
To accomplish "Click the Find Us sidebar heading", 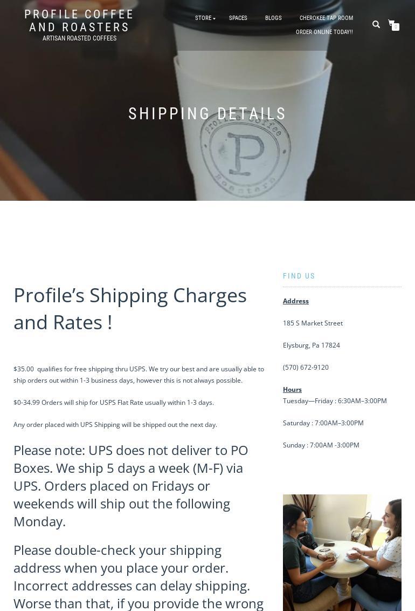I will tap(299, 276).
